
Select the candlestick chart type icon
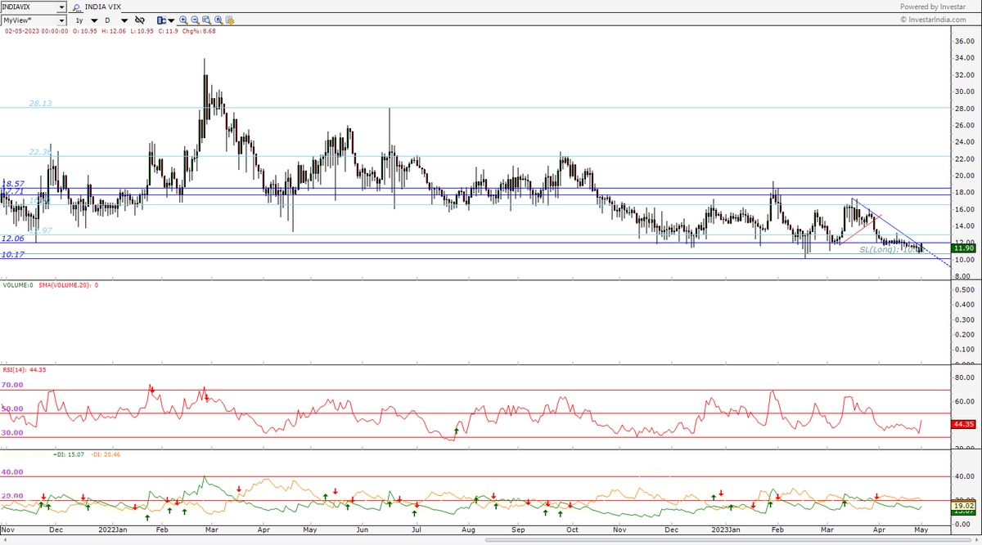(x=161, y=19)
